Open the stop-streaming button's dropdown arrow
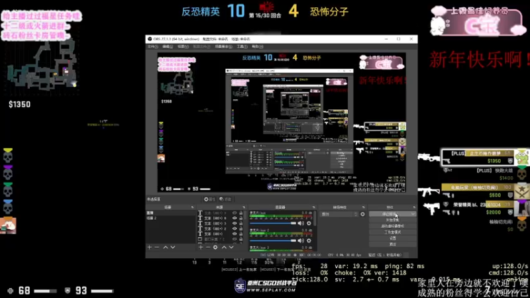This screenshot has width=530, height=298. [413, 214]
